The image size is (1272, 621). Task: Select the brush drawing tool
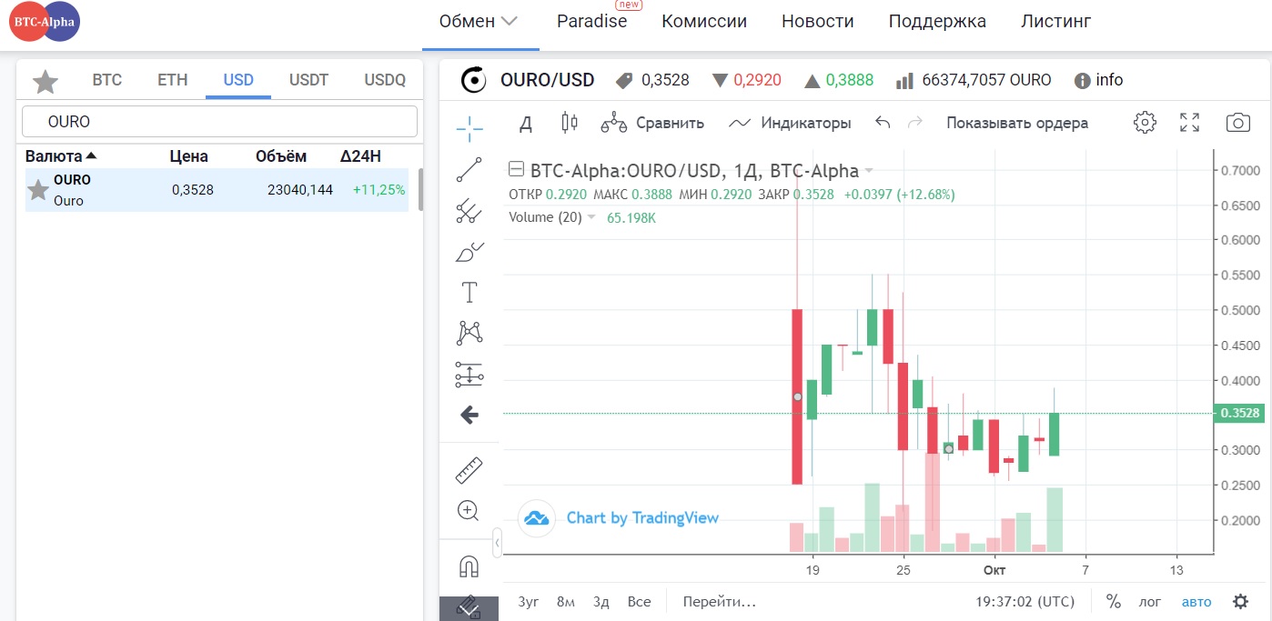(x=469, y=252)
